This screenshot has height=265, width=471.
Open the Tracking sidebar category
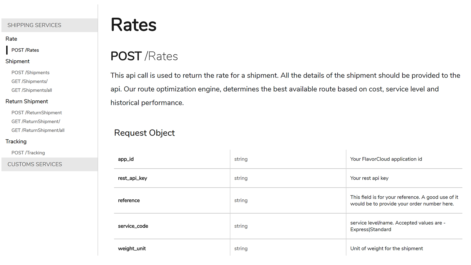coord(16,141)
